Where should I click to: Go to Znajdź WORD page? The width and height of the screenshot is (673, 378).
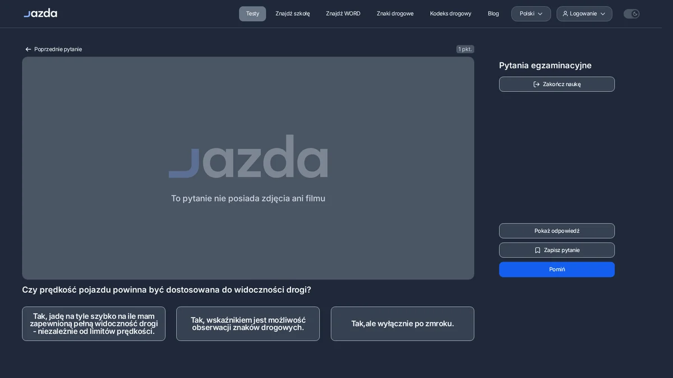coord(343,13)
